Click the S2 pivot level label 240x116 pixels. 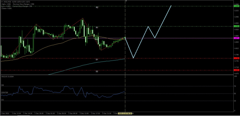[x=97, y=71]
